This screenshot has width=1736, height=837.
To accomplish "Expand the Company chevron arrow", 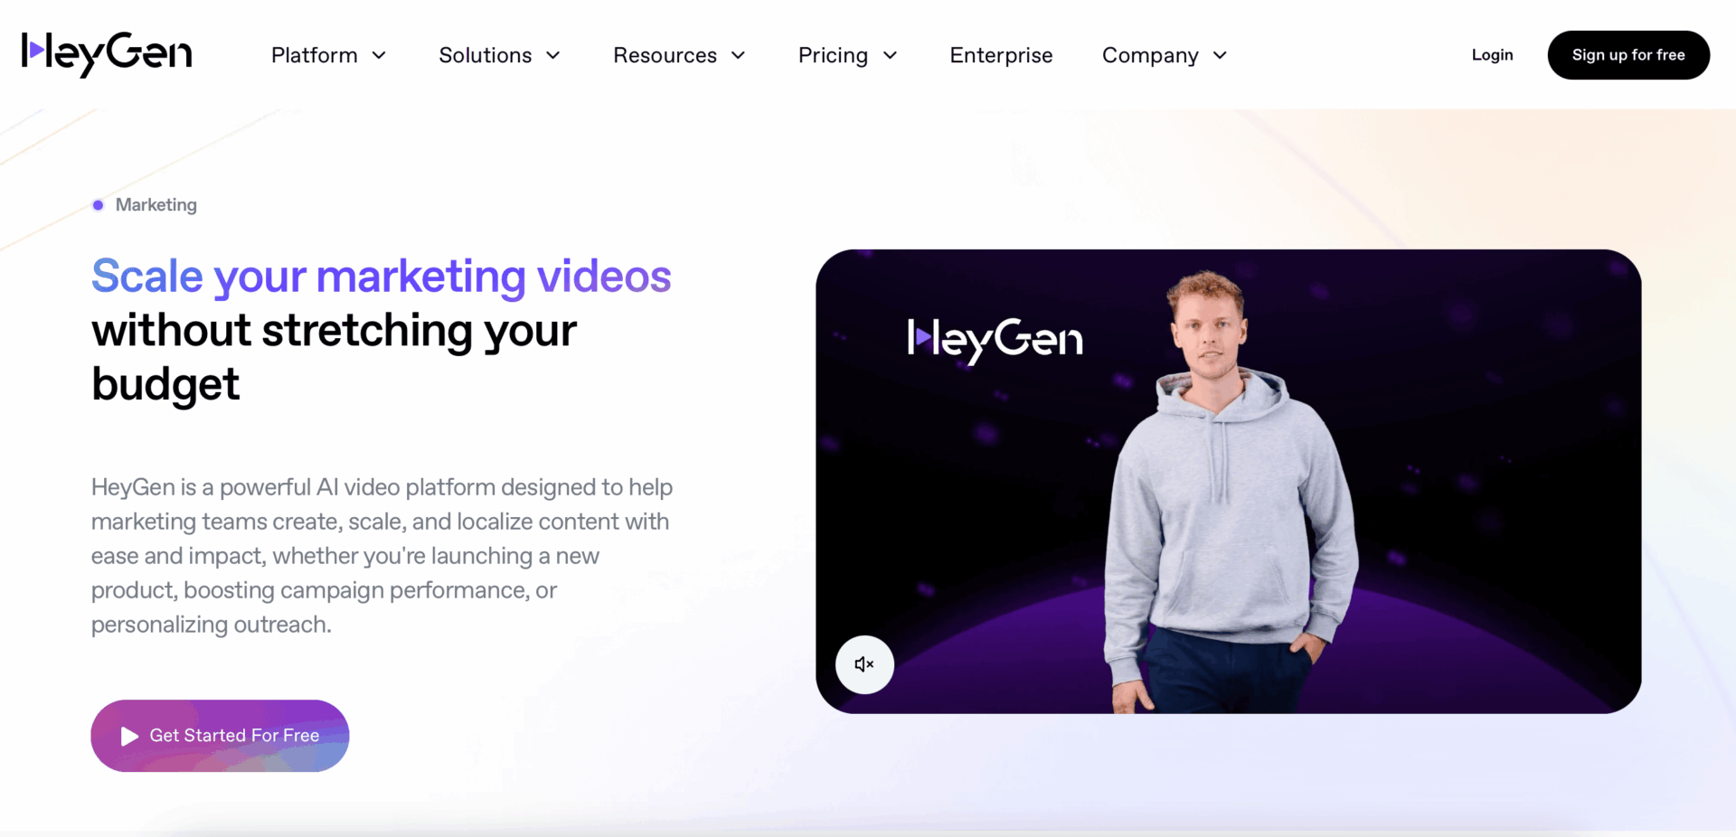I will tap(1220, 56).
